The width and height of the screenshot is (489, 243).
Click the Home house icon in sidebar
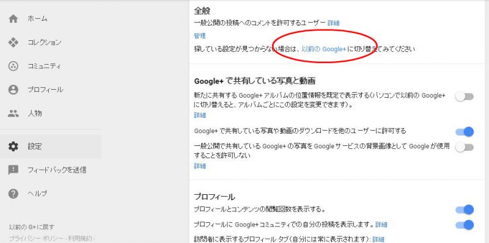tap(13, 19)
